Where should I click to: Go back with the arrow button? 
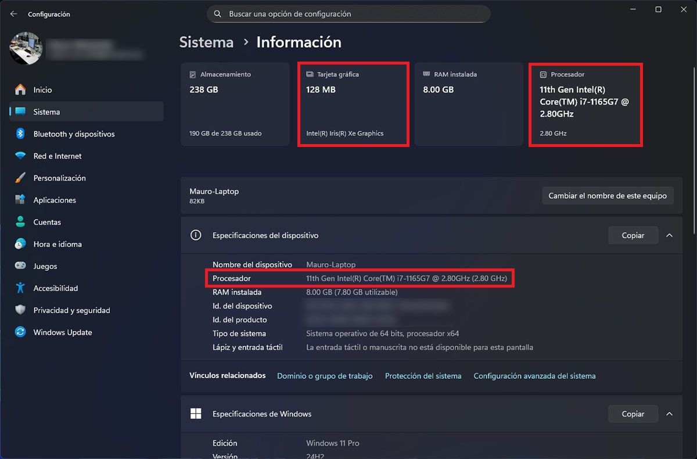click(13, 13)
